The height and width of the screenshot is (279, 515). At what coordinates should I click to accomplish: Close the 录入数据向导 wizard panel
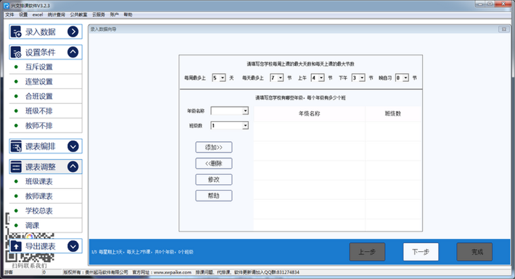pyautogui.click(x=504, y=29)
